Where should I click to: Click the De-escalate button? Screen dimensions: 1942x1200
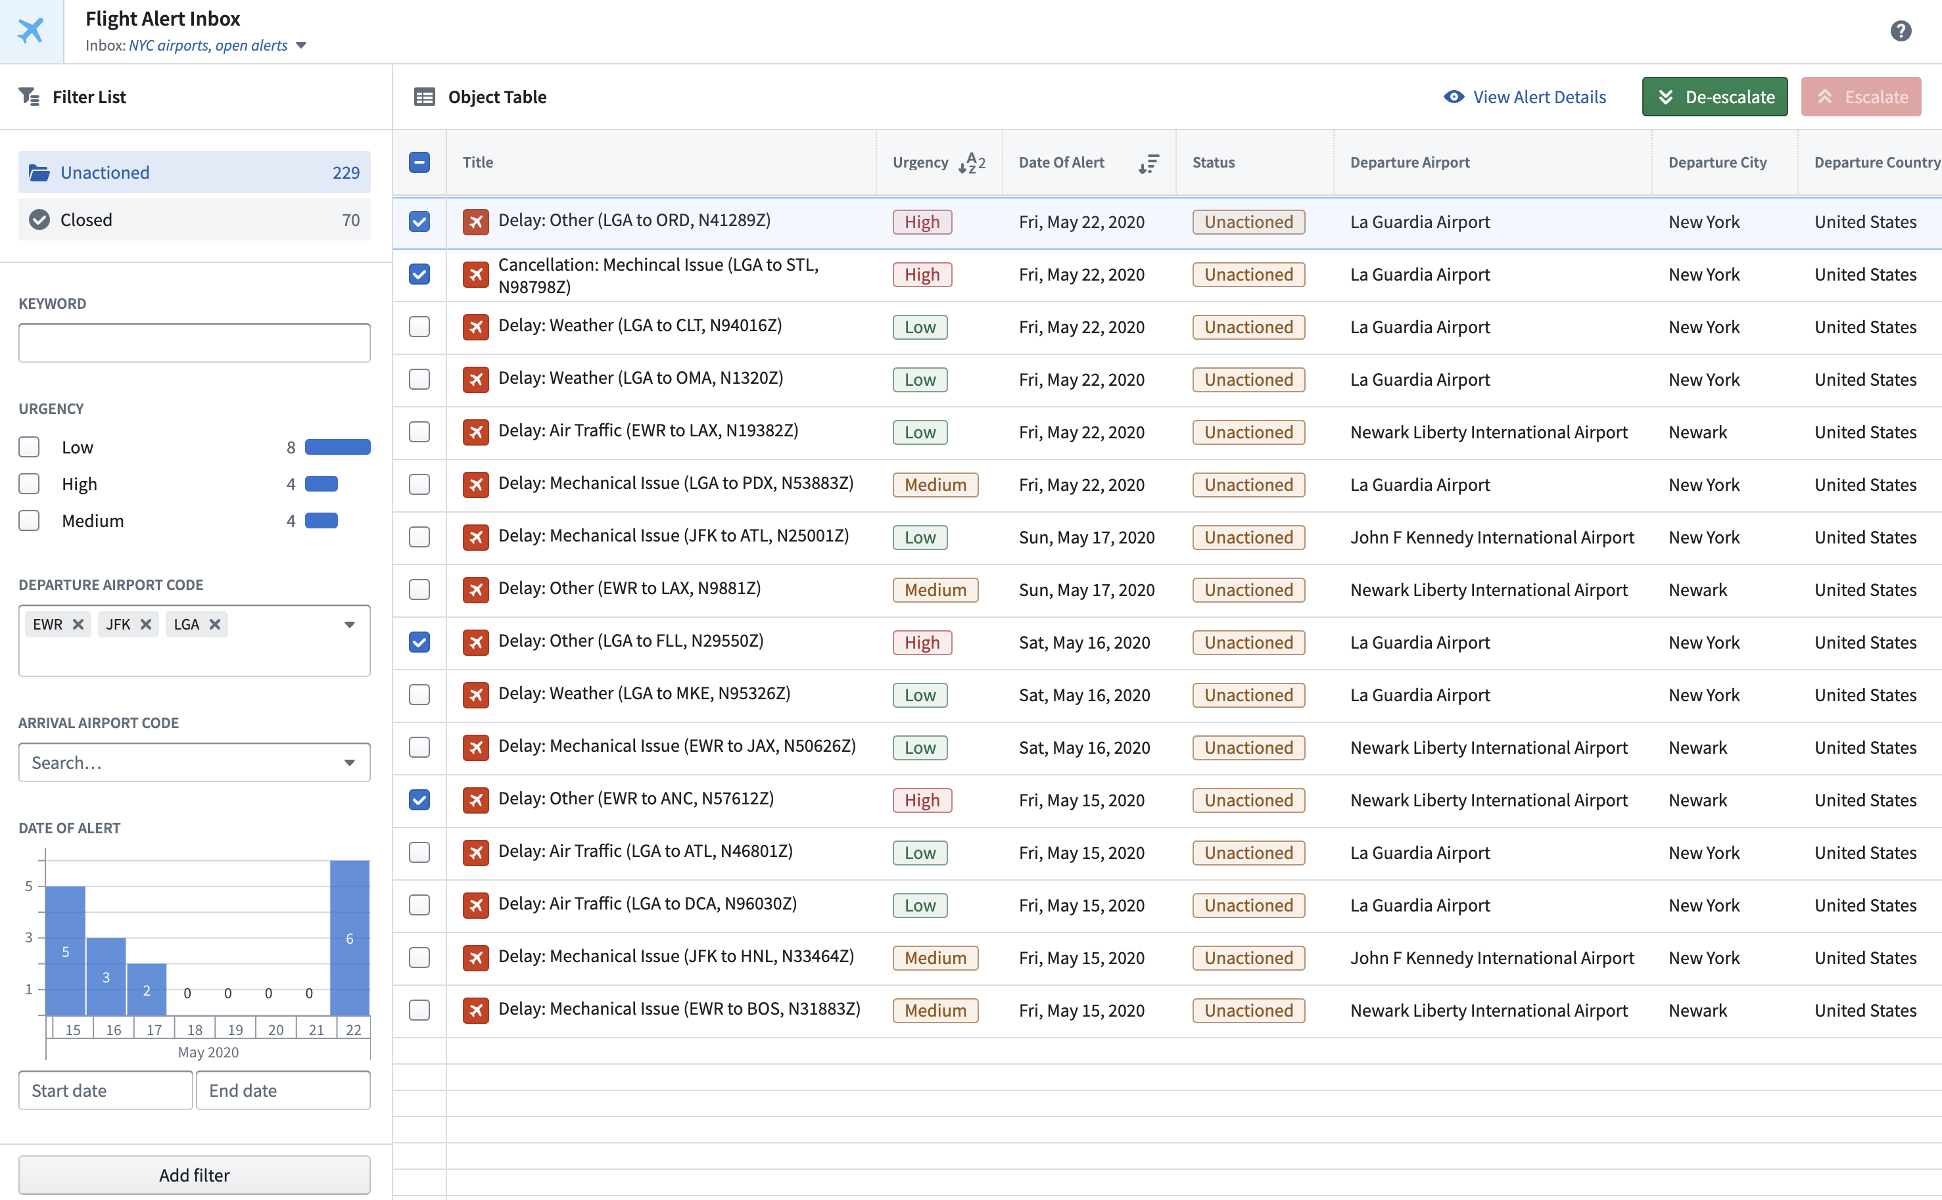point(1714,97)
